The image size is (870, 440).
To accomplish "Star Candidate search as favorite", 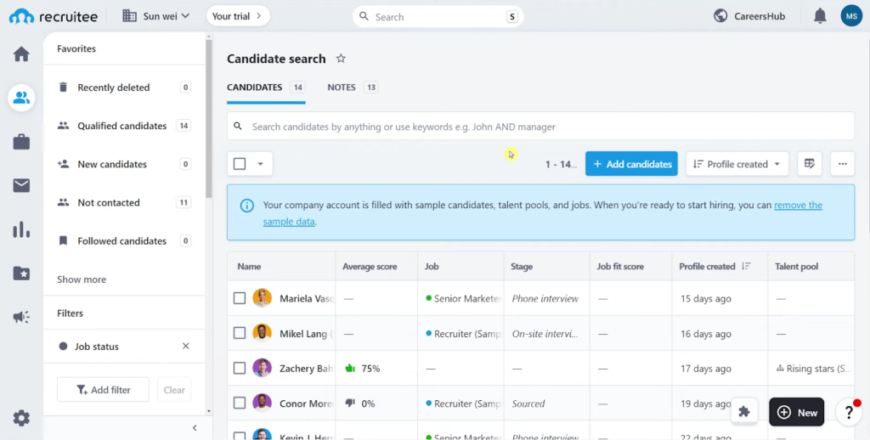I will click(341, 59).
